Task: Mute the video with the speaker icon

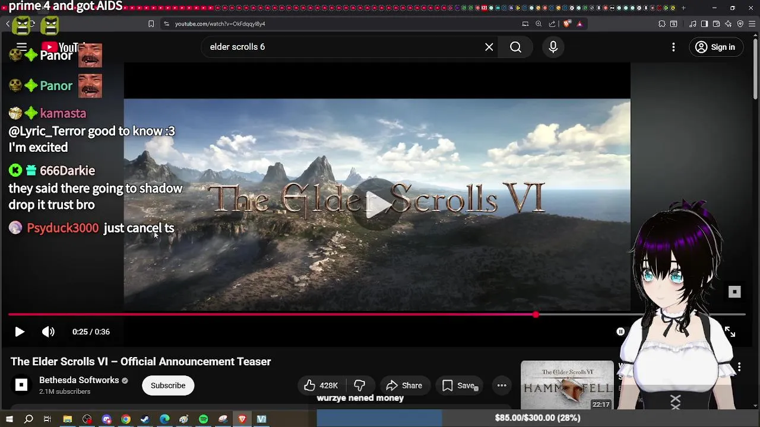Action: pyautogui.click(x=48, y=332)
